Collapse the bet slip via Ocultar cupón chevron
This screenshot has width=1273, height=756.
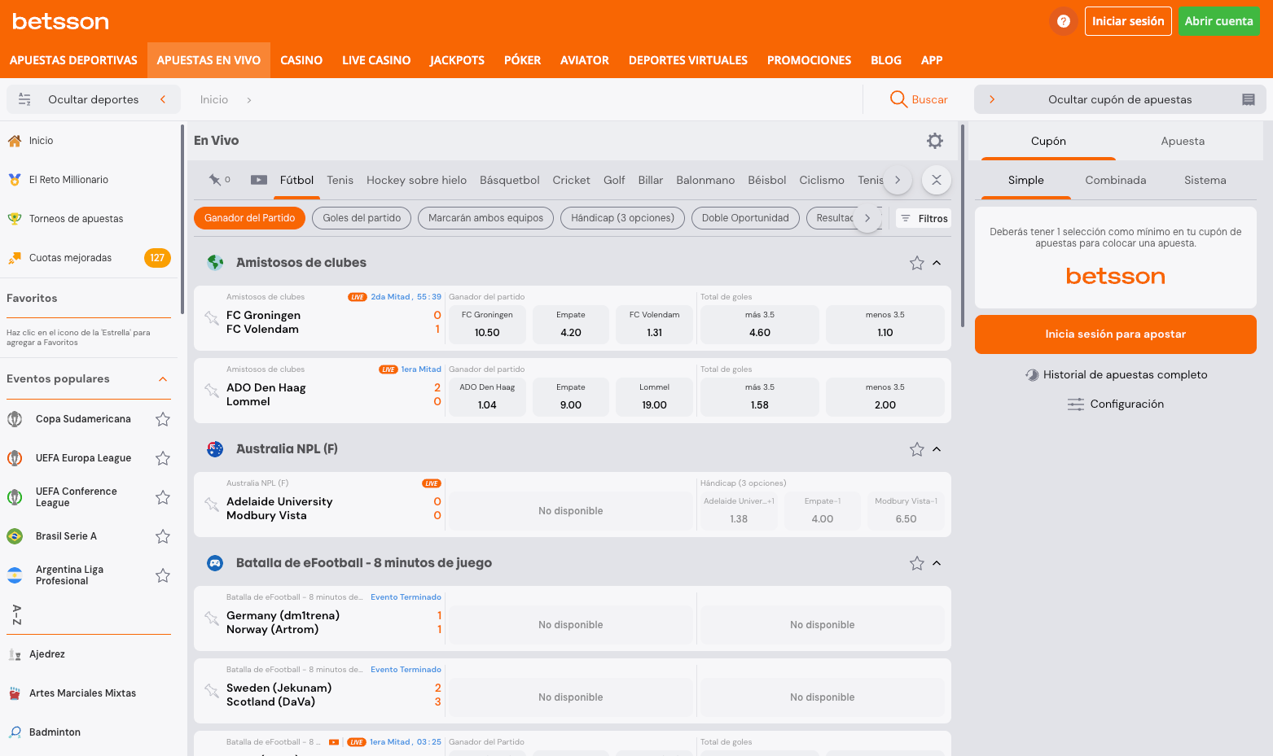point(992,99)
